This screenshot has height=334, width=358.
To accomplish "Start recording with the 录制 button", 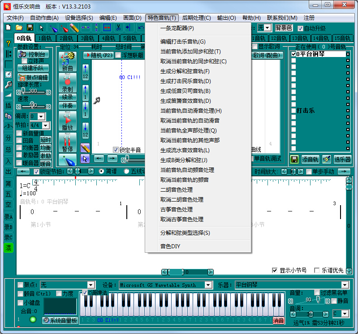I will (x=68, y=83).
